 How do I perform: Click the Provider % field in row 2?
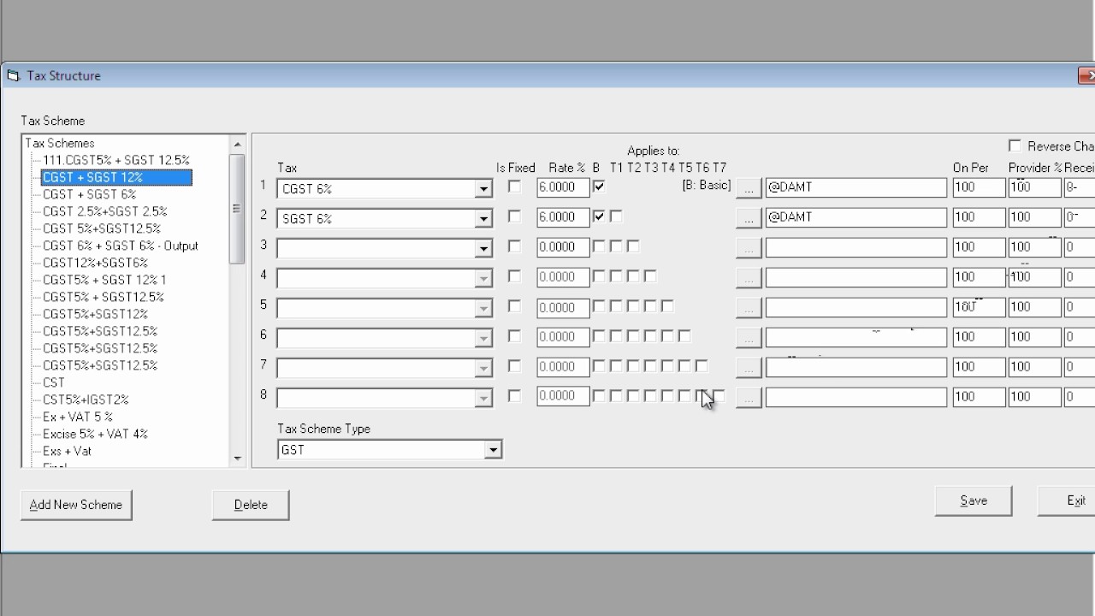click(1034, 218)
